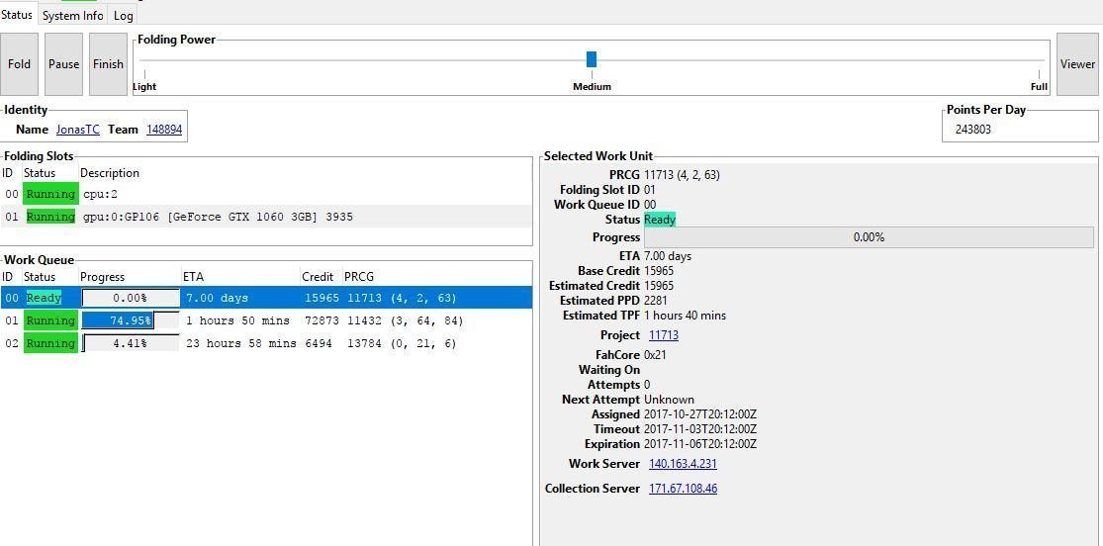Viewport: 1103px width, 546px height.
Task: Open the JonasTC name link
Action: tap(78, 130)
